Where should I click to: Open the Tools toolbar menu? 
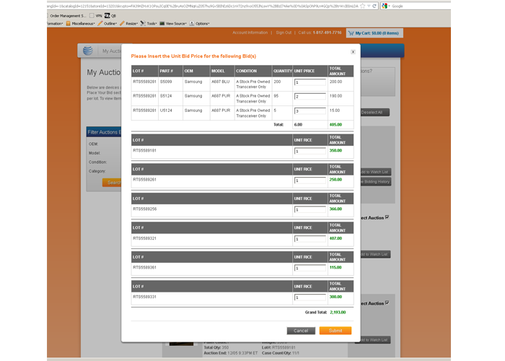pyautogui.click(x=149, y=24)
